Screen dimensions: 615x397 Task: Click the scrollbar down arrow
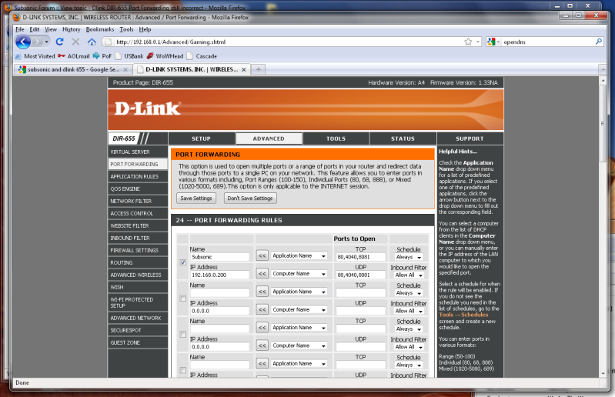603,374
